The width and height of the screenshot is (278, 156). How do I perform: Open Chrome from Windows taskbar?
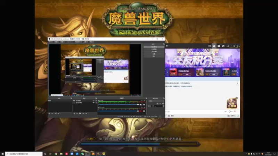(56, 154)
